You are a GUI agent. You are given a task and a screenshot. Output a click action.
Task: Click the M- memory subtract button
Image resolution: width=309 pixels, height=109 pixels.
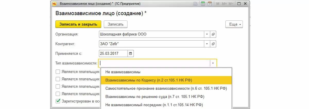point(231,4)
